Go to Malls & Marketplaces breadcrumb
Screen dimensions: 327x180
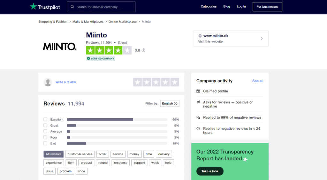click(x=88, y=22)
